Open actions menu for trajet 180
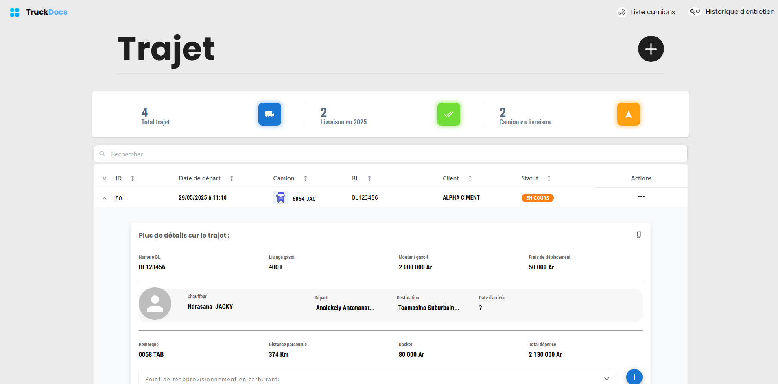This screenshot has width=778, height=384. [641, 197]
